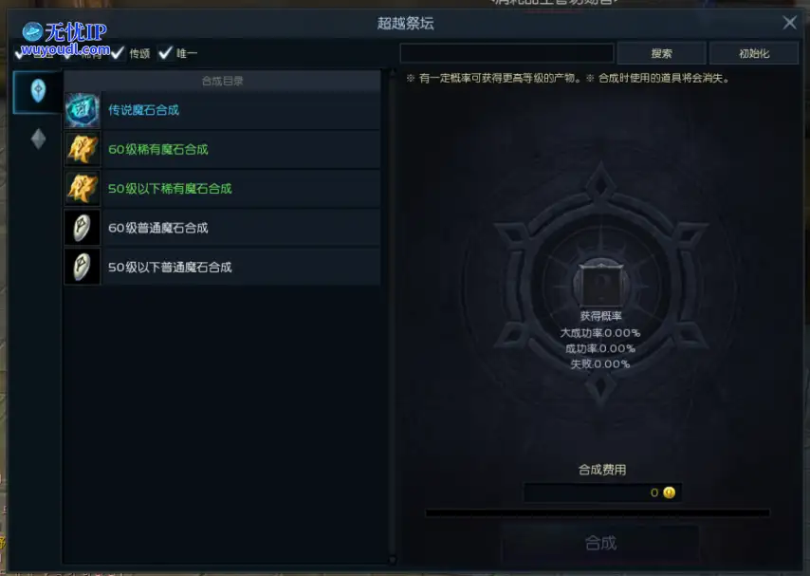Click the 50级以下普通魔石合成 white stone icon
The width and height of the screenshot is (810, 576).
(83, 267)
